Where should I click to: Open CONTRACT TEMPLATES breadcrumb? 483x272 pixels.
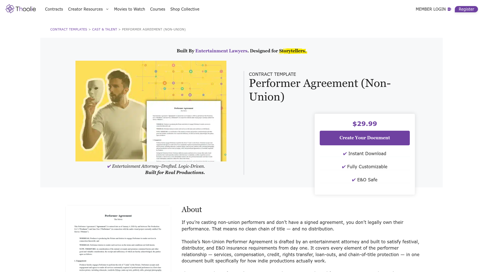click(x=69, y=29)
